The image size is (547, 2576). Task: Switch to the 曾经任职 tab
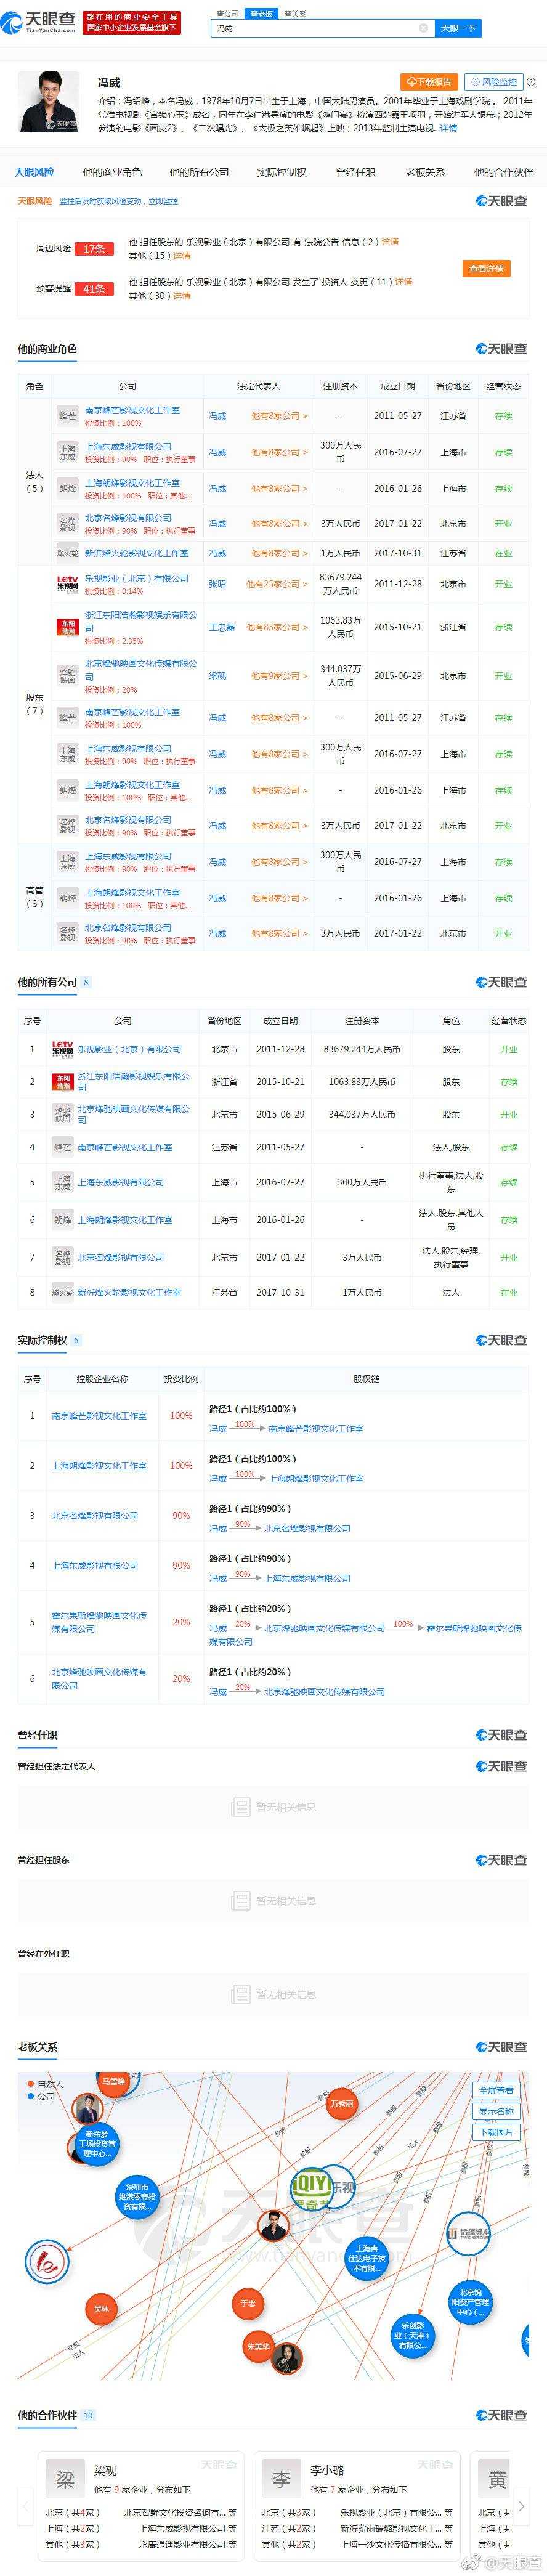[x=356, y=172]
